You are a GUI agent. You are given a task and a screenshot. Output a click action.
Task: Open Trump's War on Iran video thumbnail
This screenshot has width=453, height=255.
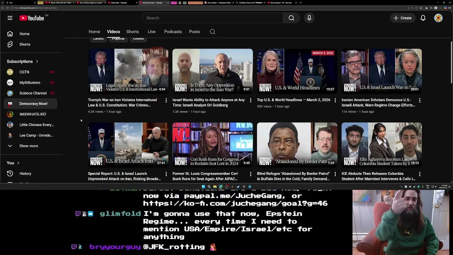pos(128,71)
